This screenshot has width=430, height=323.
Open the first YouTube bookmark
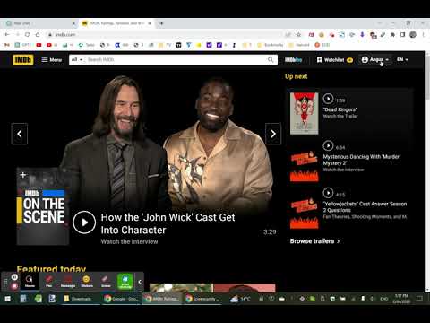click(x=39, y=45)
